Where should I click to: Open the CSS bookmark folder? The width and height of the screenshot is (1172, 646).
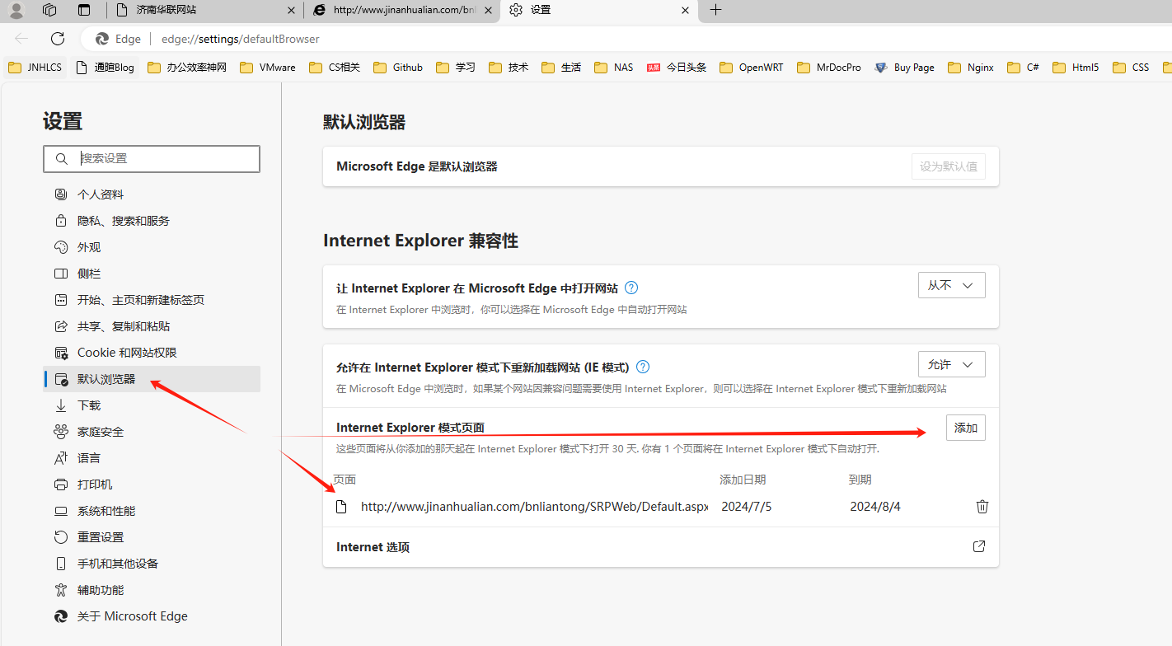coord(1131,68)
